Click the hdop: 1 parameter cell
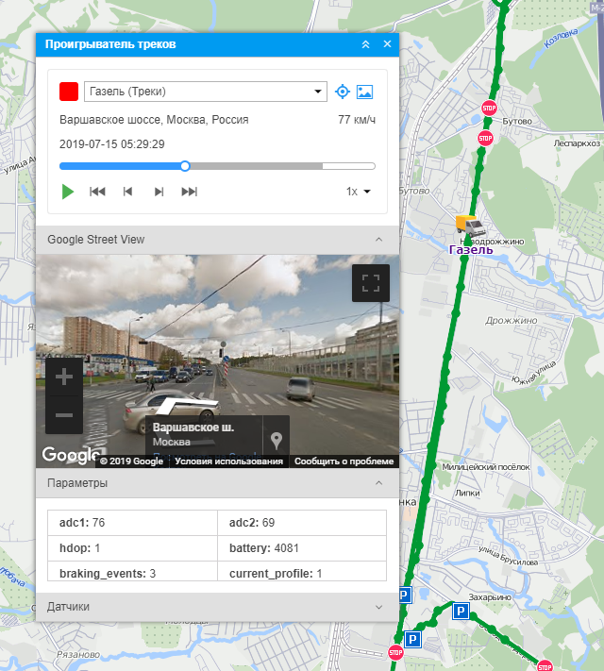 (133, 548)
